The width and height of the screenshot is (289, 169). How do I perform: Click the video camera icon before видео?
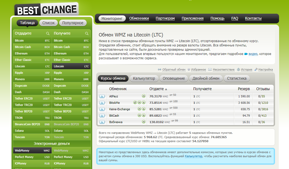pyautogui.click(x=246, y=54)
